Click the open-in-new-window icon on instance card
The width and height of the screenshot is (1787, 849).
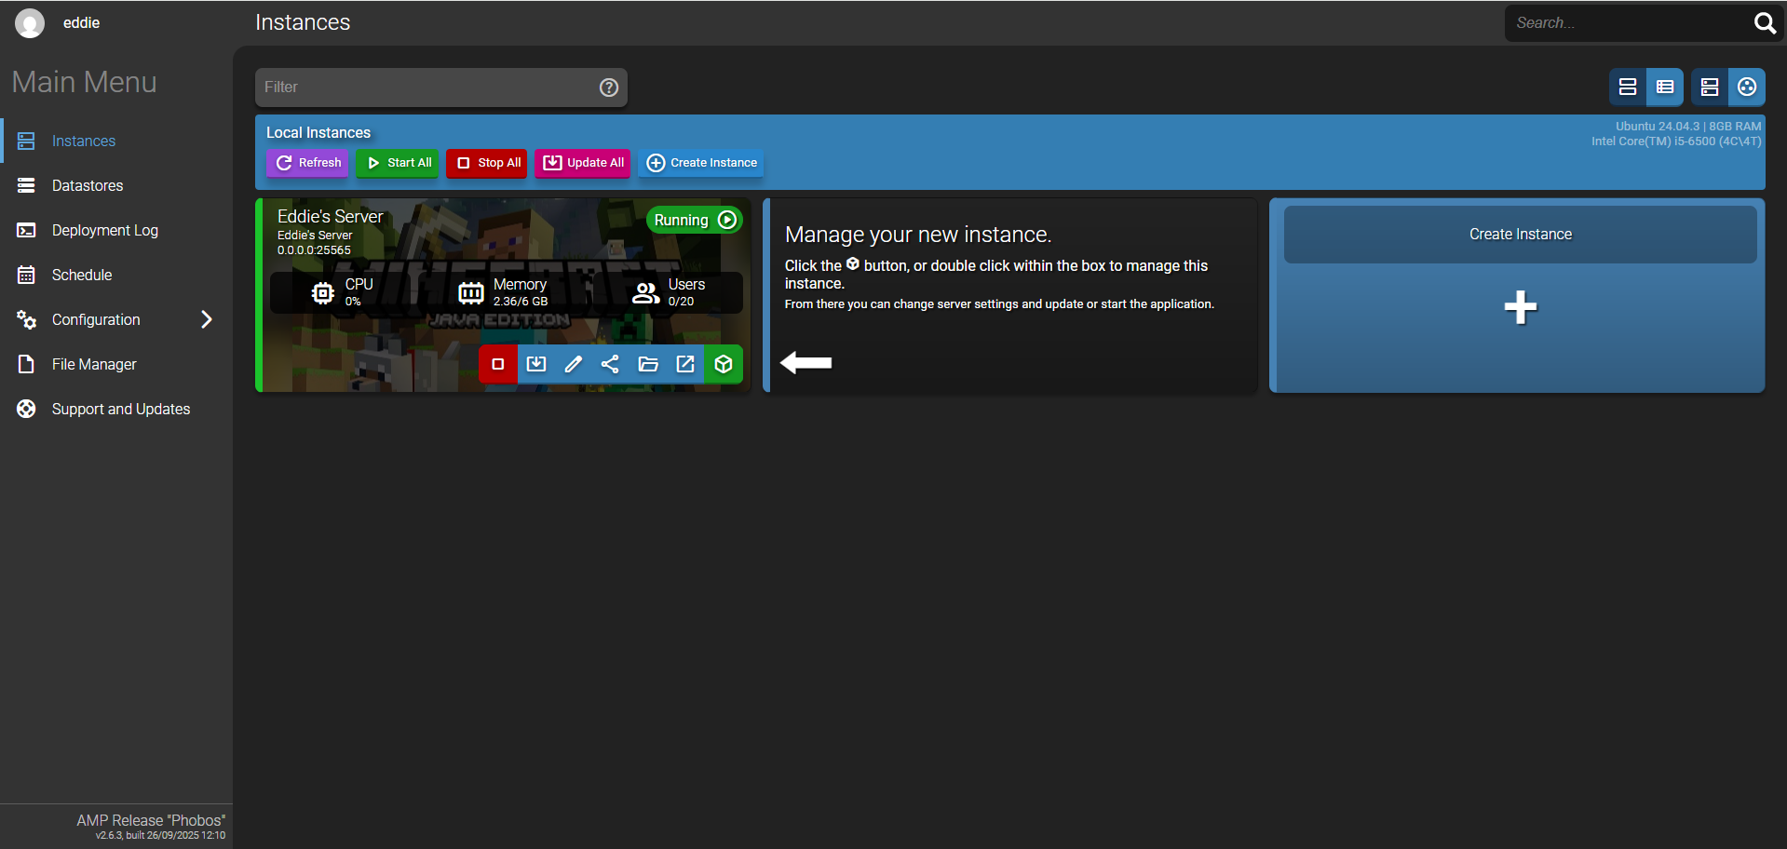click(x=685, y=364)
